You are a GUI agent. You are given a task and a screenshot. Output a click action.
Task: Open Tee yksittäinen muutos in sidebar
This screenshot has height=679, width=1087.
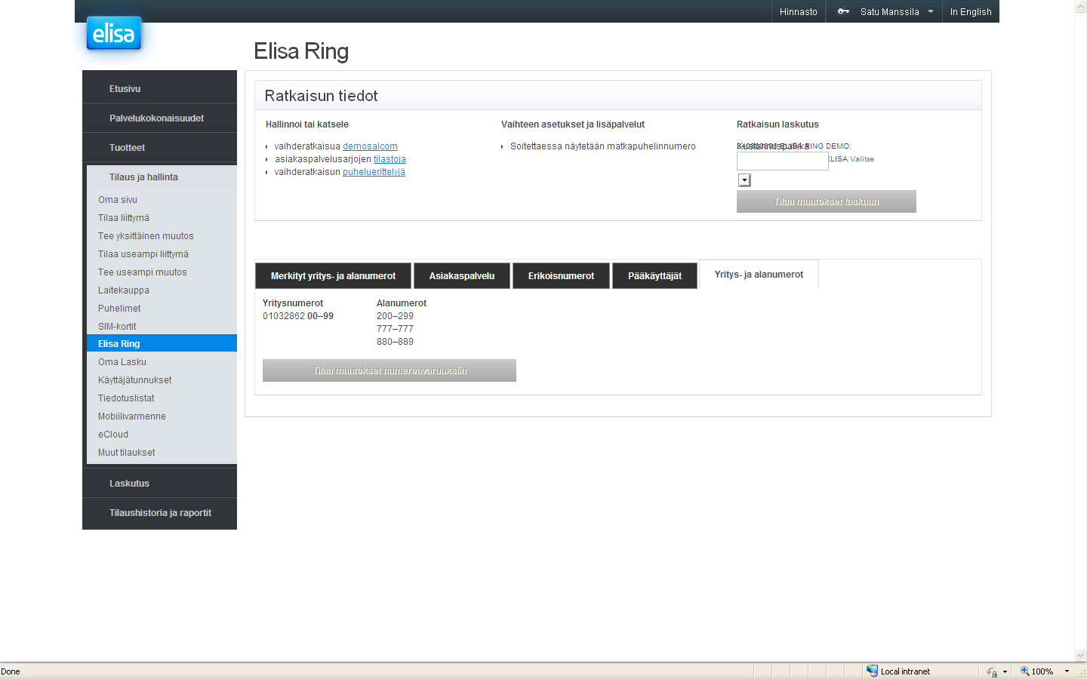coord(146,236)
